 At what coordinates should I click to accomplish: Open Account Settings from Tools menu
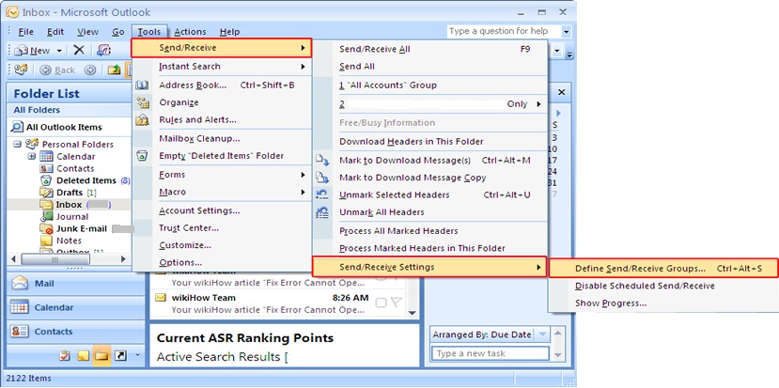222,210
